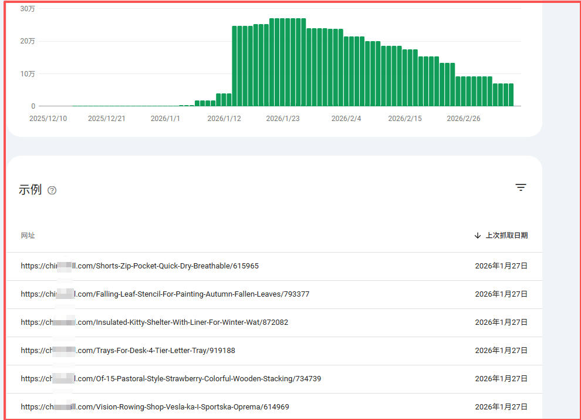Open the Shorts-Zip-Pocket-Quick-Dry-Breathable URL row
The height and width of the screenshot is (420, 581).
[x=274, y=267]
